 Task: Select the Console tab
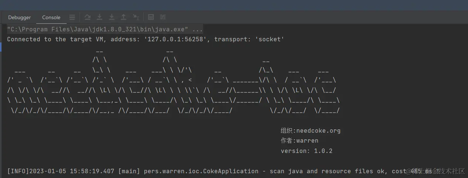[51, 17]
